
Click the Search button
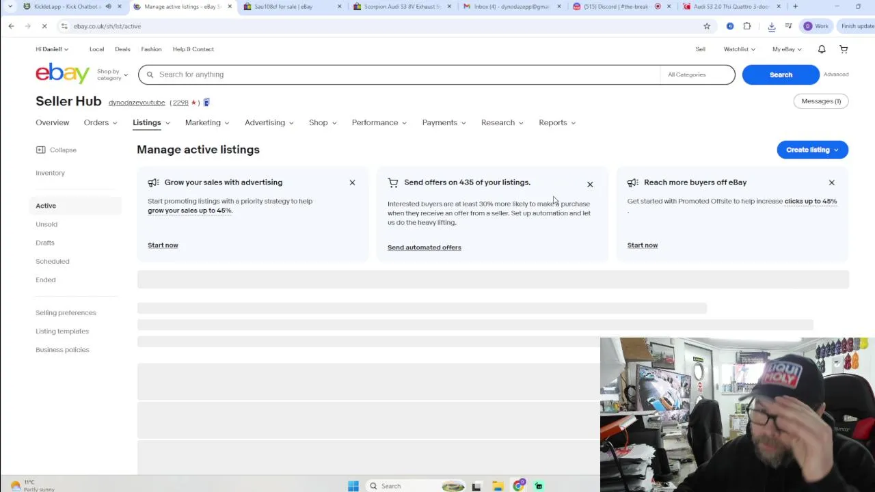(781, 74)
